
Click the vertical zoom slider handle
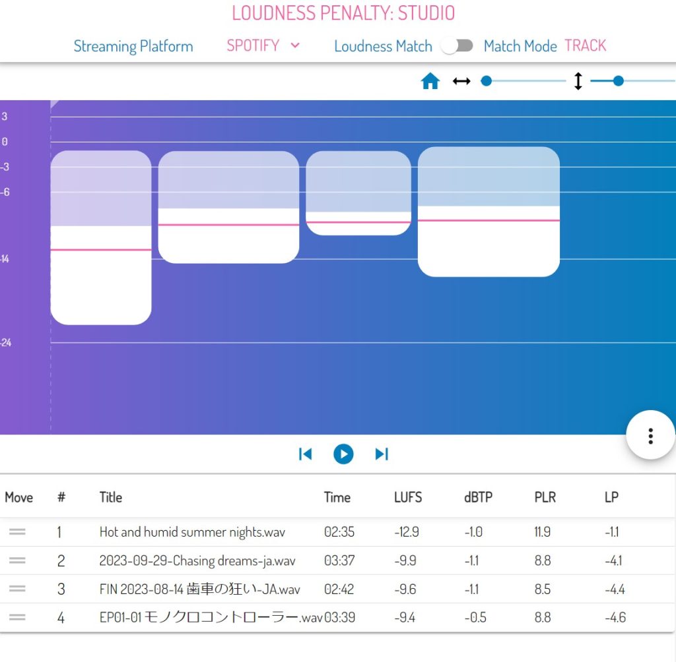click(x=618, y=82)
